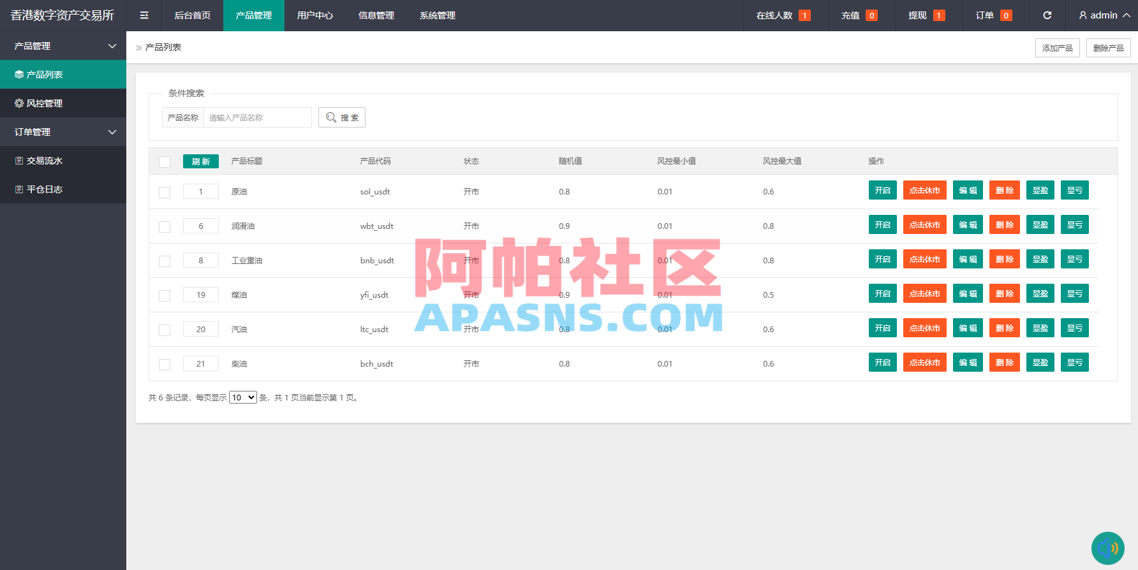This screenshot has height=570, width=1138.
Task: Switch to the 信息管理 tab
Action: click(x=376, y=15)
